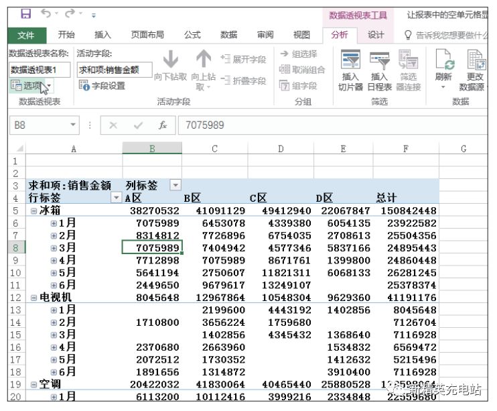Expand 6月 in row 11
Viewport: 497px width, 411px height.
54,286
